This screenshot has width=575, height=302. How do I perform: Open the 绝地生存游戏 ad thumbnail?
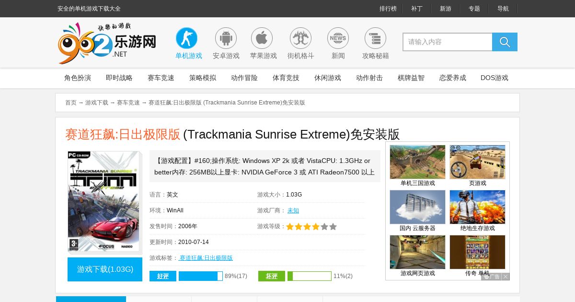pyautogui.click(x=477, y=207)
